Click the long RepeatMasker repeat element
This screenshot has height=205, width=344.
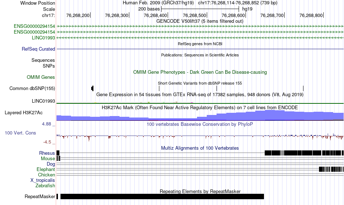pos(162,196)
